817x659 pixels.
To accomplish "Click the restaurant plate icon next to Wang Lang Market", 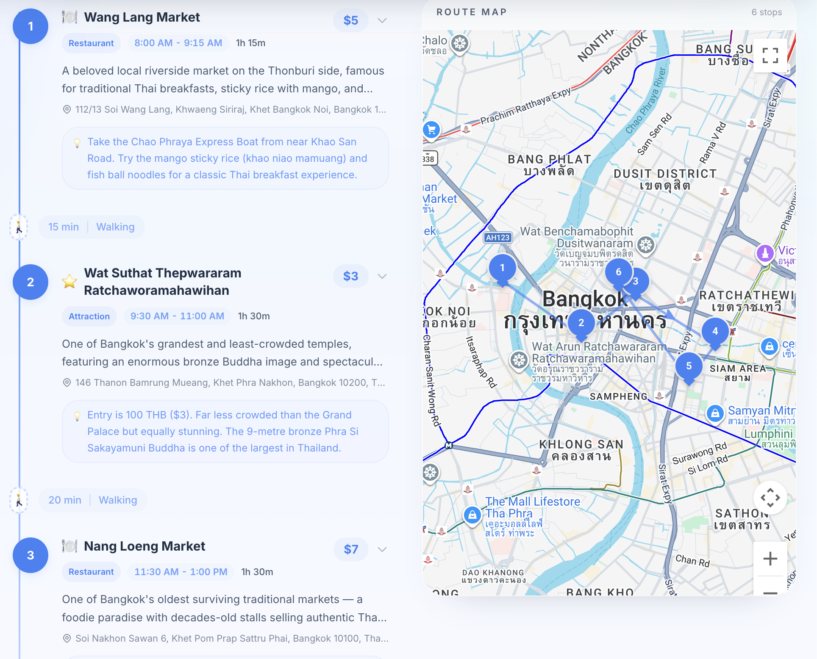I will (69, 17).
